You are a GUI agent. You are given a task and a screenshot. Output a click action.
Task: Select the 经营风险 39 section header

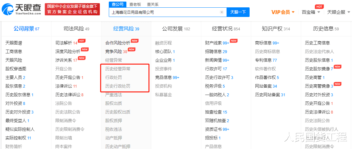[x=126, y=29]
